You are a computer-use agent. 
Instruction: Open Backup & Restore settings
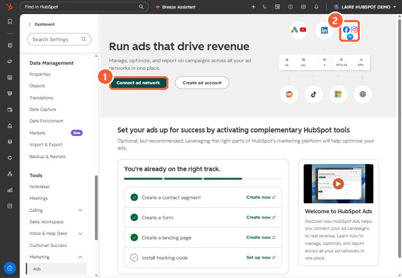click(x=47, y=157)
